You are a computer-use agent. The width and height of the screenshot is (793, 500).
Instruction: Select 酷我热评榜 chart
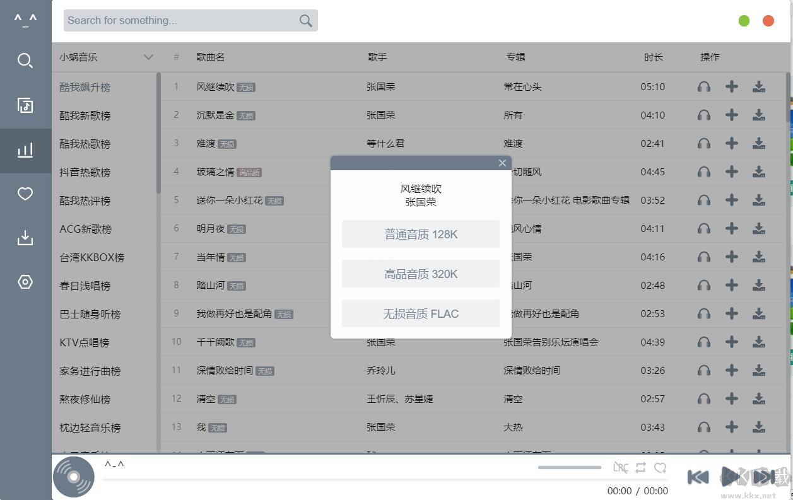click(85, 201)
